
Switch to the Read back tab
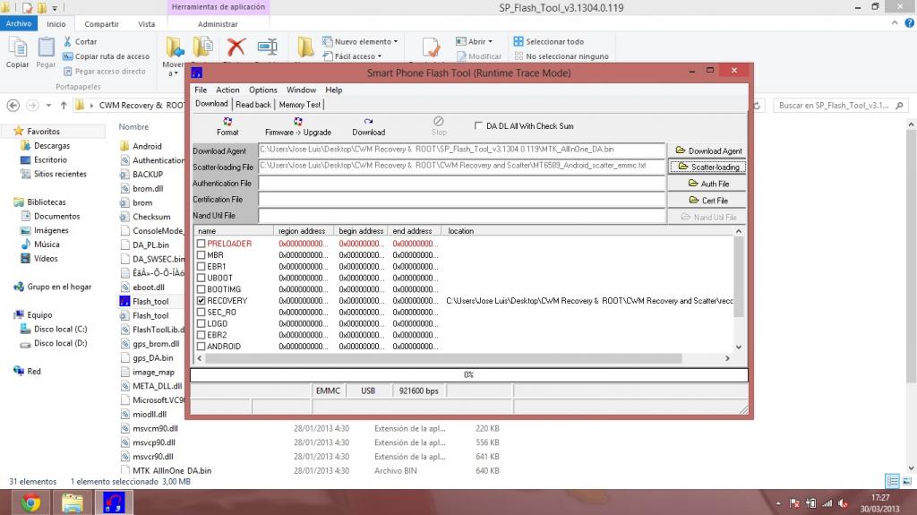(x=253, y=104)
